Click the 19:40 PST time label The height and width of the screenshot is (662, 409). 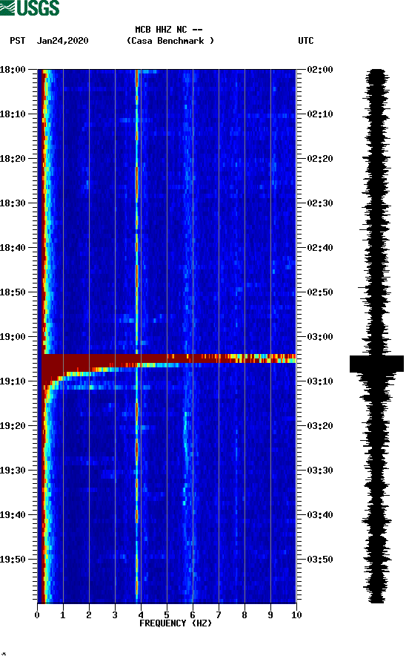[x=13, y=515]
